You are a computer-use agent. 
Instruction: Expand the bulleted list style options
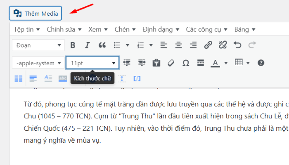[128, 45]
